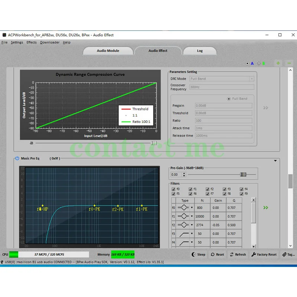Click the Refresh arrows button

click(238, 254)
